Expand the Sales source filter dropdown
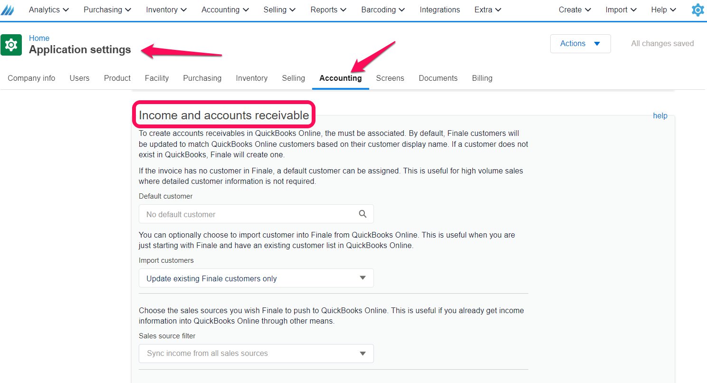The width and height of the screenshot is (707, 383). (256, 353)
